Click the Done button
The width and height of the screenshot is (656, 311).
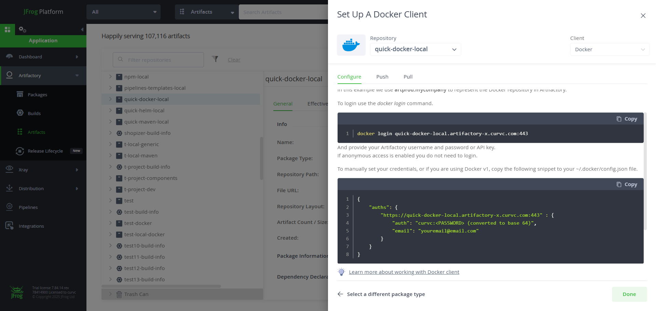(629, 294)
